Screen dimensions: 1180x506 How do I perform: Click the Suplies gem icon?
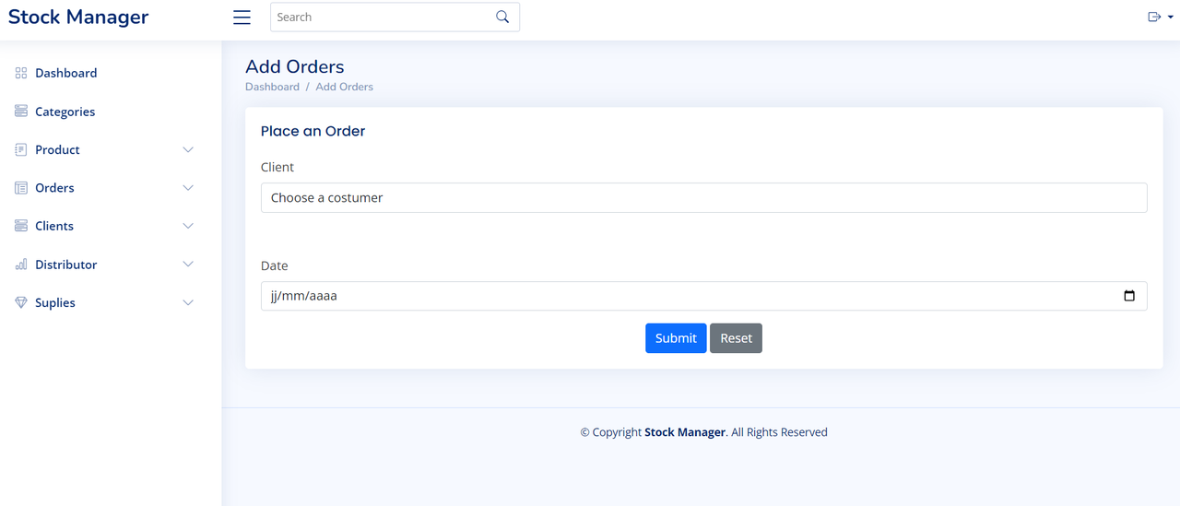21,302
